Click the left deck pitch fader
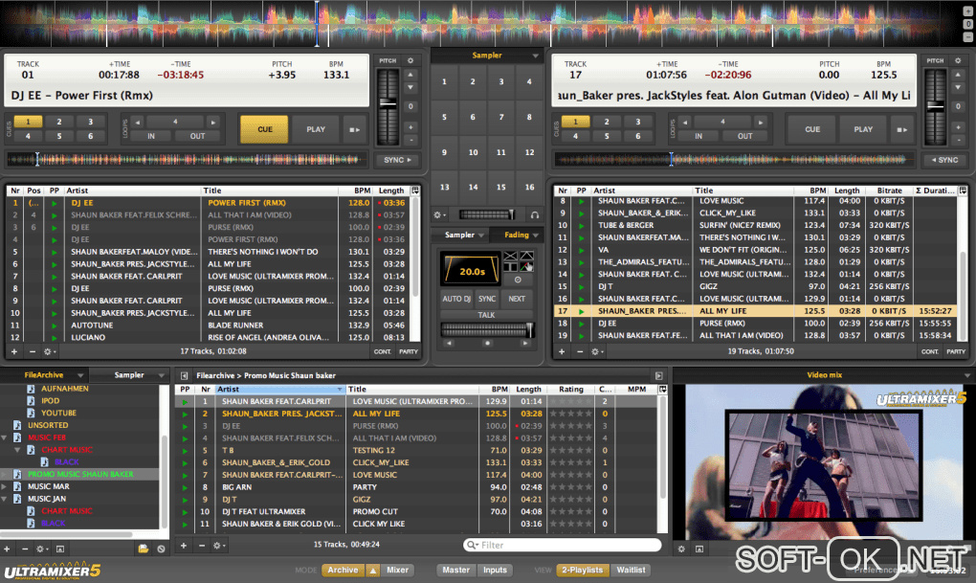Viewport: 976px width, 583px height. click(x=388, y=106)
